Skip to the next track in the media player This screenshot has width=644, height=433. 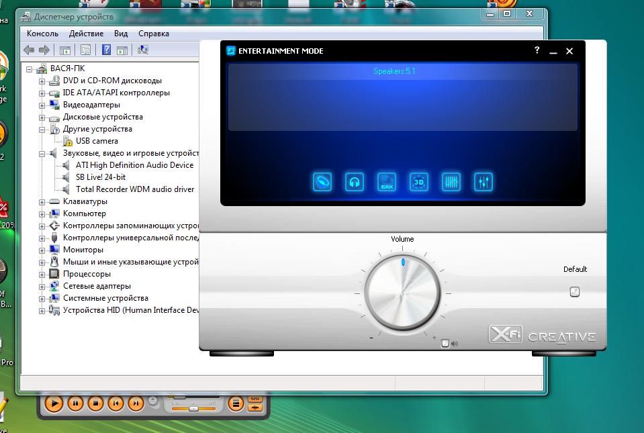(136, 403)
